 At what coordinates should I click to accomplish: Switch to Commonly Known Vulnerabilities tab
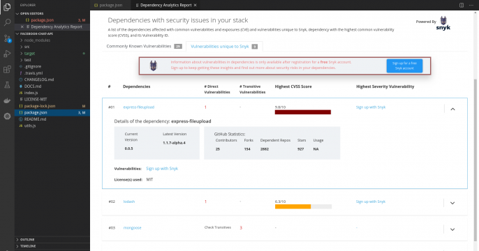click(144, 46)
